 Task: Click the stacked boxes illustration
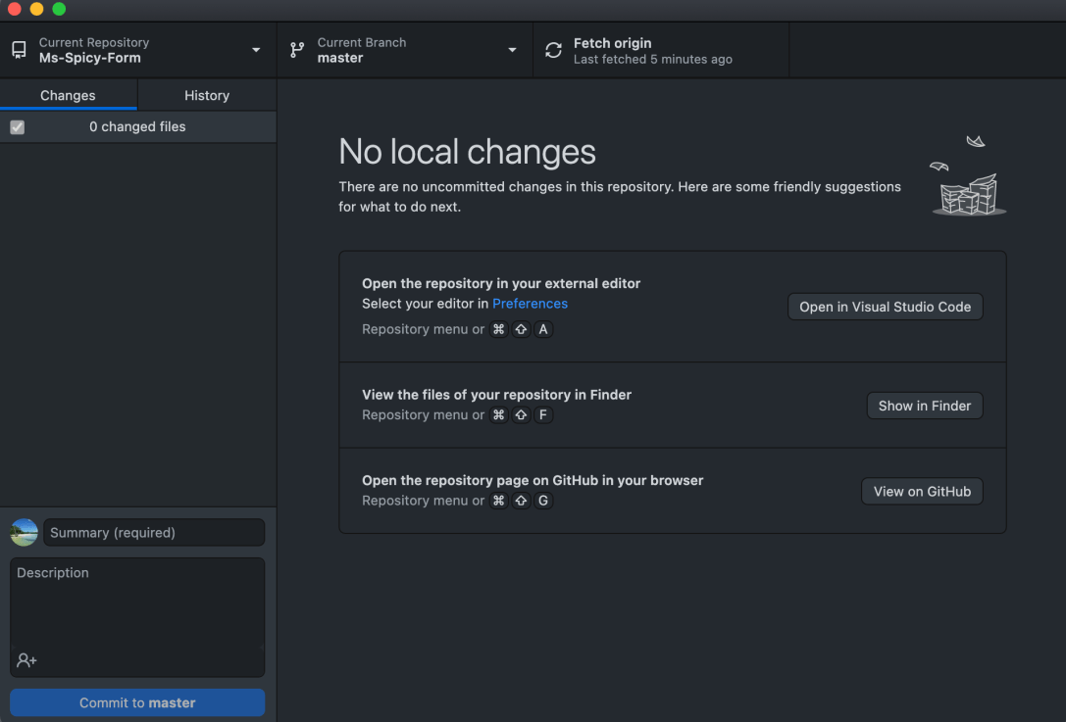pos(967,192)
